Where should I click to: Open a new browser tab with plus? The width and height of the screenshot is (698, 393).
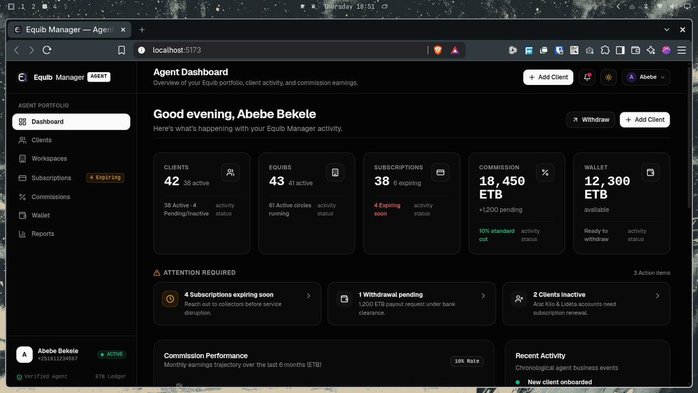(x=142, y=30)
